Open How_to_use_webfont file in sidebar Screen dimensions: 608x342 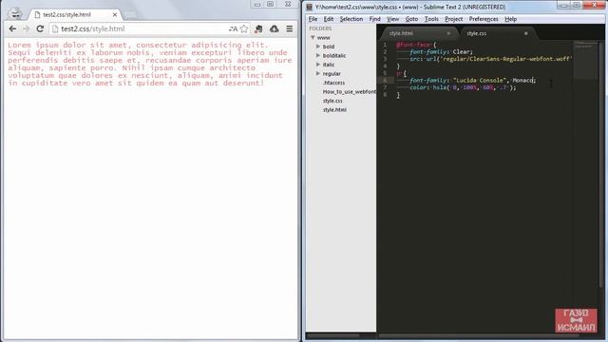[x=349, y=91]
